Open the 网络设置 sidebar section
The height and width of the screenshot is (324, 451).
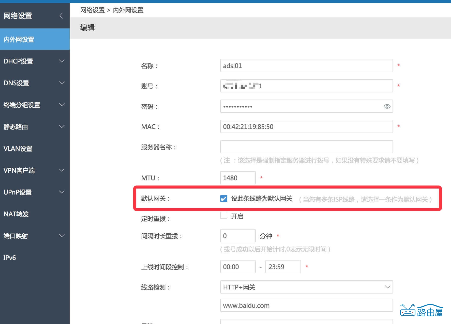(x=18, y=16)
